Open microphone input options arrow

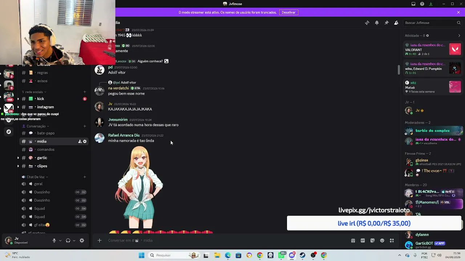[60, 240]
